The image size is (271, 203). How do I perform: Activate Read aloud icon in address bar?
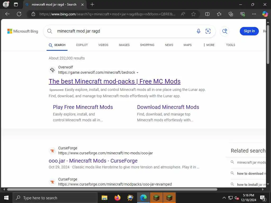183,14
